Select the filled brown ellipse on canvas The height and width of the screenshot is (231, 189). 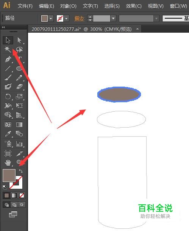click(119, 95)
